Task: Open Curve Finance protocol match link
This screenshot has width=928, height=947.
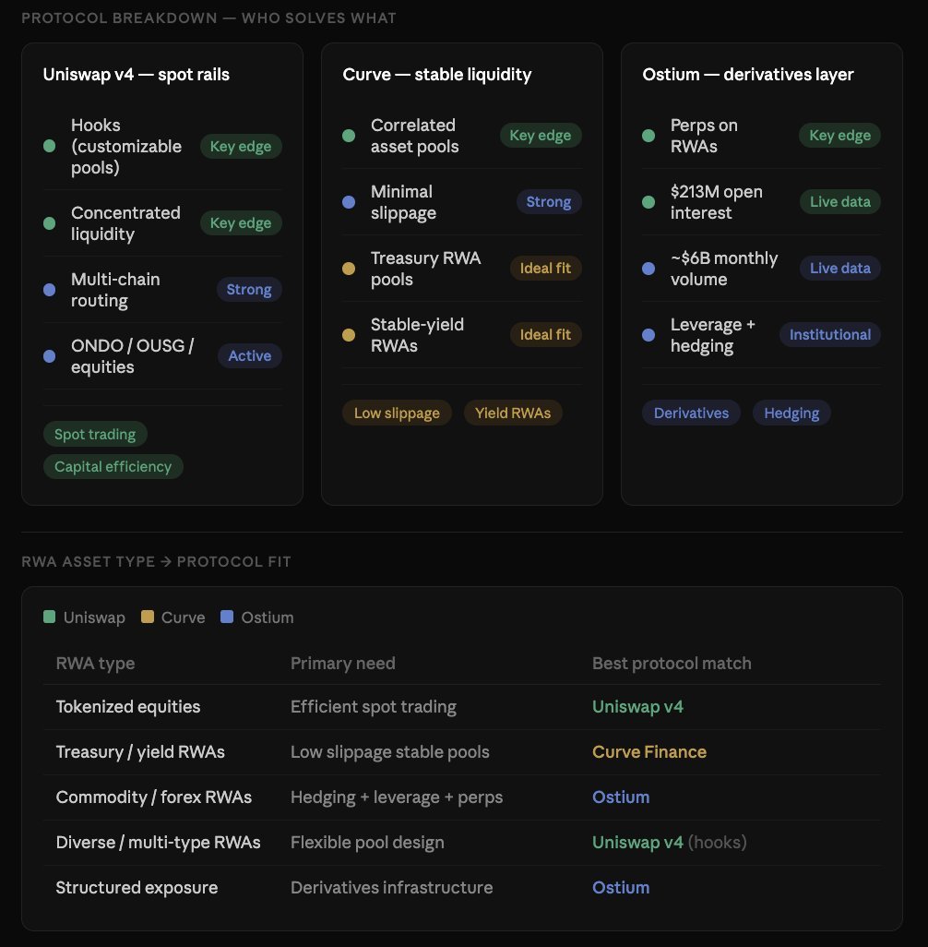Action: pyautogui.click(x=649, y=752)
